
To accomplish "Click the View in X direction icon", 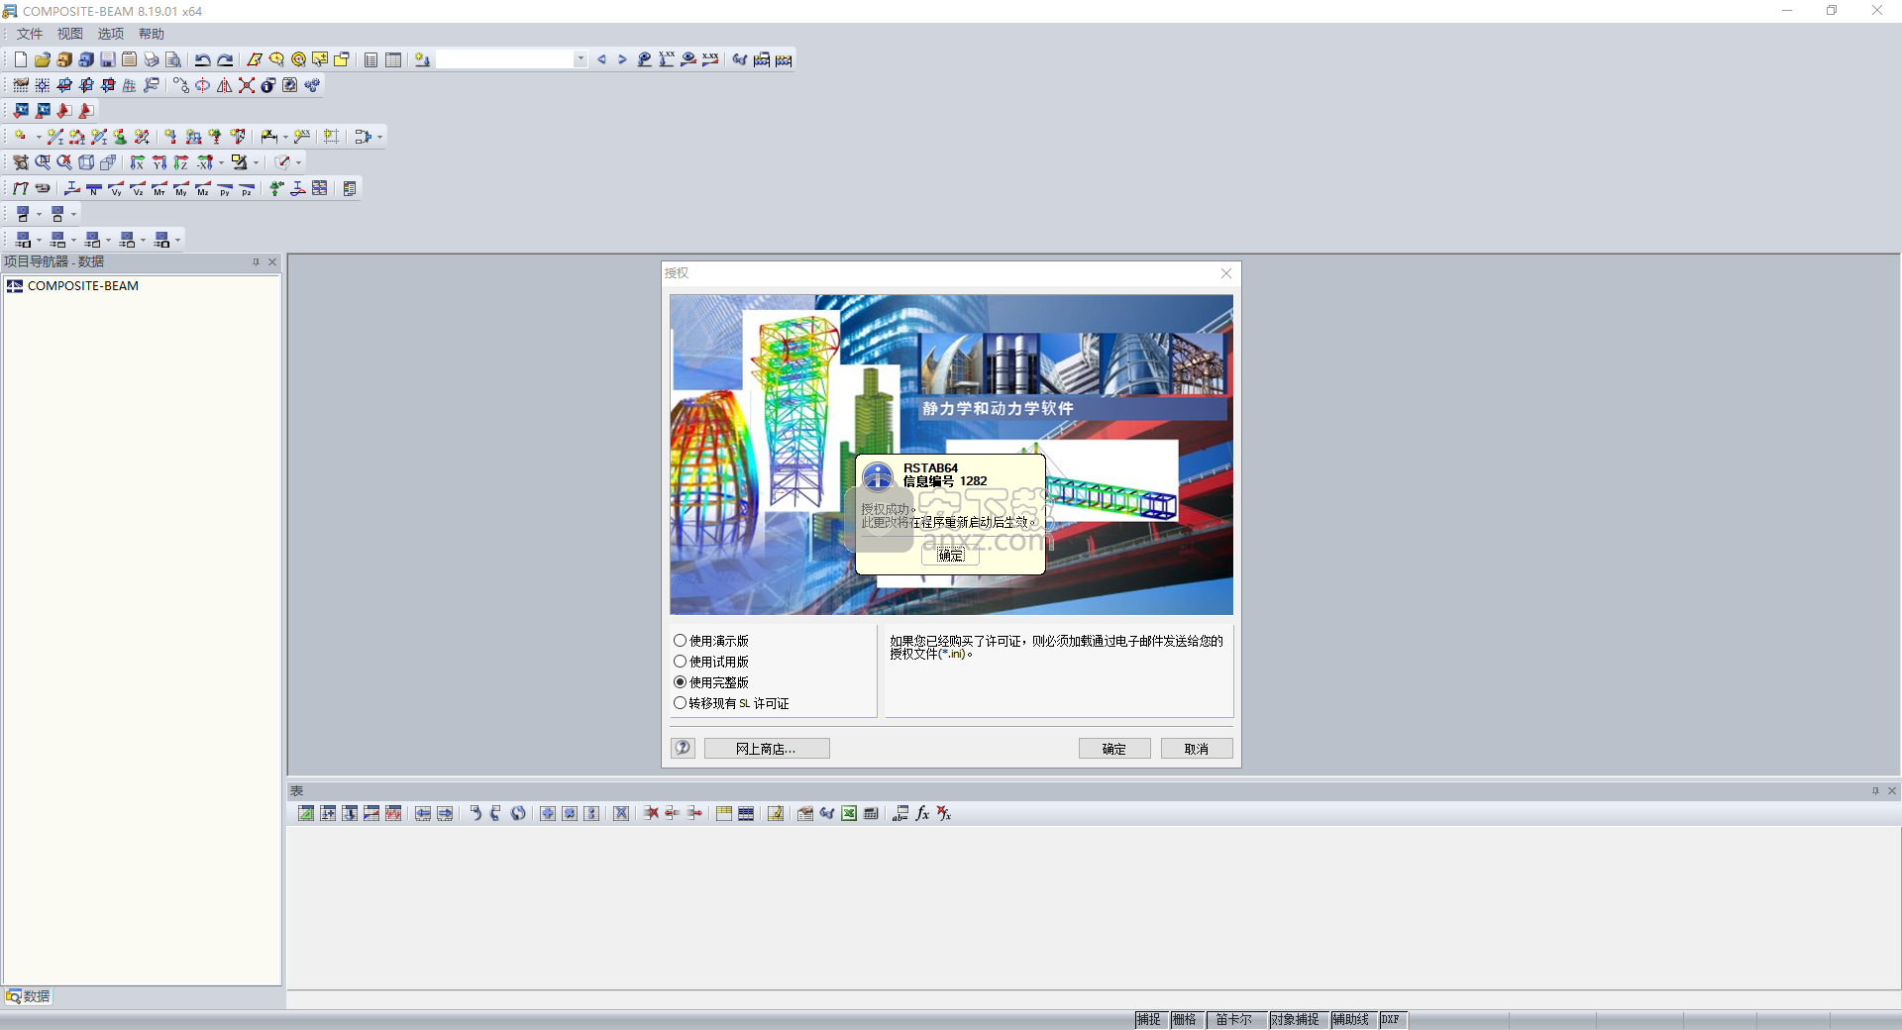I will [x=138, y=162].
